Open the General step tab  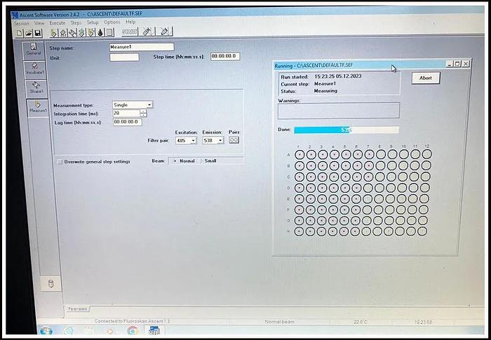[34, 50]
